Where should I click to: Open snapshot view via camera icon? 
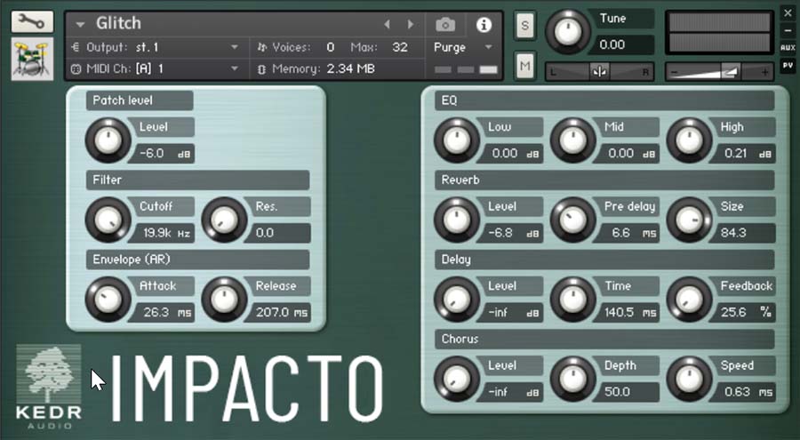coord(445,25)
